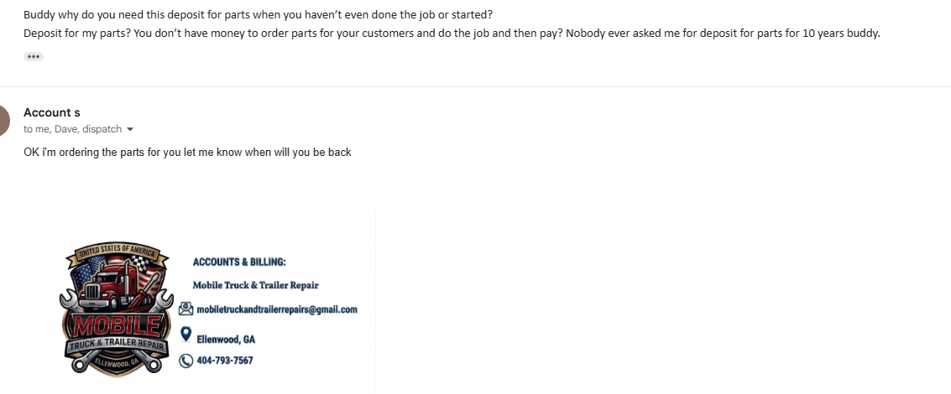Click the 'Deposit for my parts?' line

tap(452, 34)
